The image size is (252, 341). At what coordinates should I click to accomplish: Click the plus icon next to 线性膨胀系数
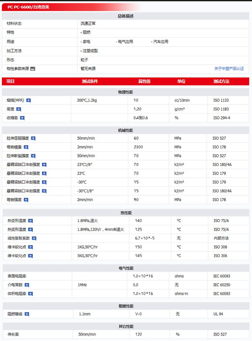(x=34, y=238)
